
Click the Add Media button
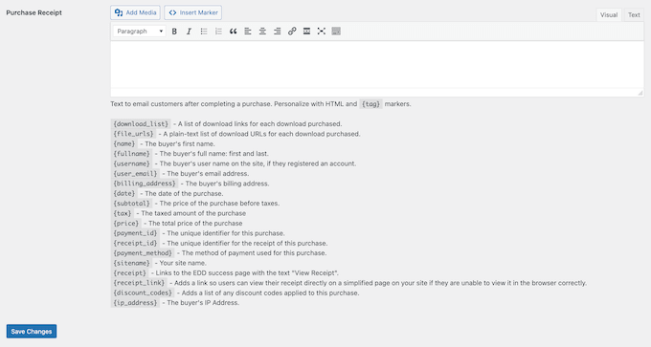(x=135, y=12)
